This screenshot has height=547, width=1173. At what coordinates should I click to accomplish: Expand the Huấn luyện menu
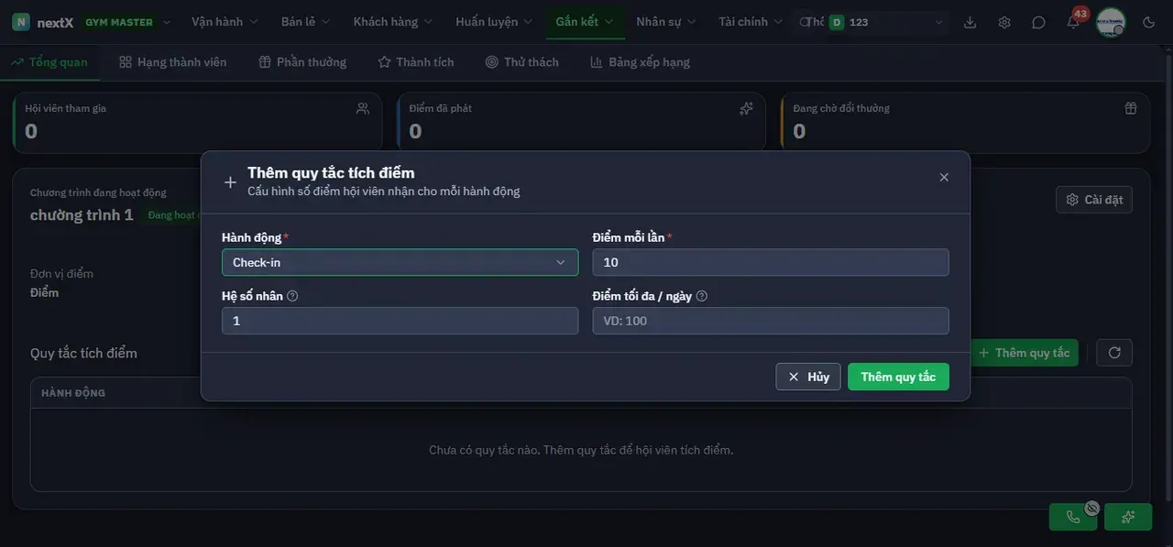[494, 22]
